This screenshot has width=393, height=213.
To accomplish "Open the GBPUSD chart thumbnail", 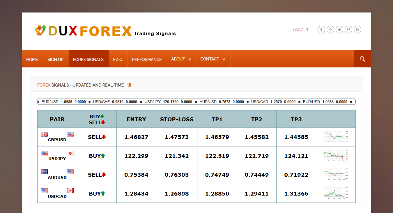I will (336, 137).
